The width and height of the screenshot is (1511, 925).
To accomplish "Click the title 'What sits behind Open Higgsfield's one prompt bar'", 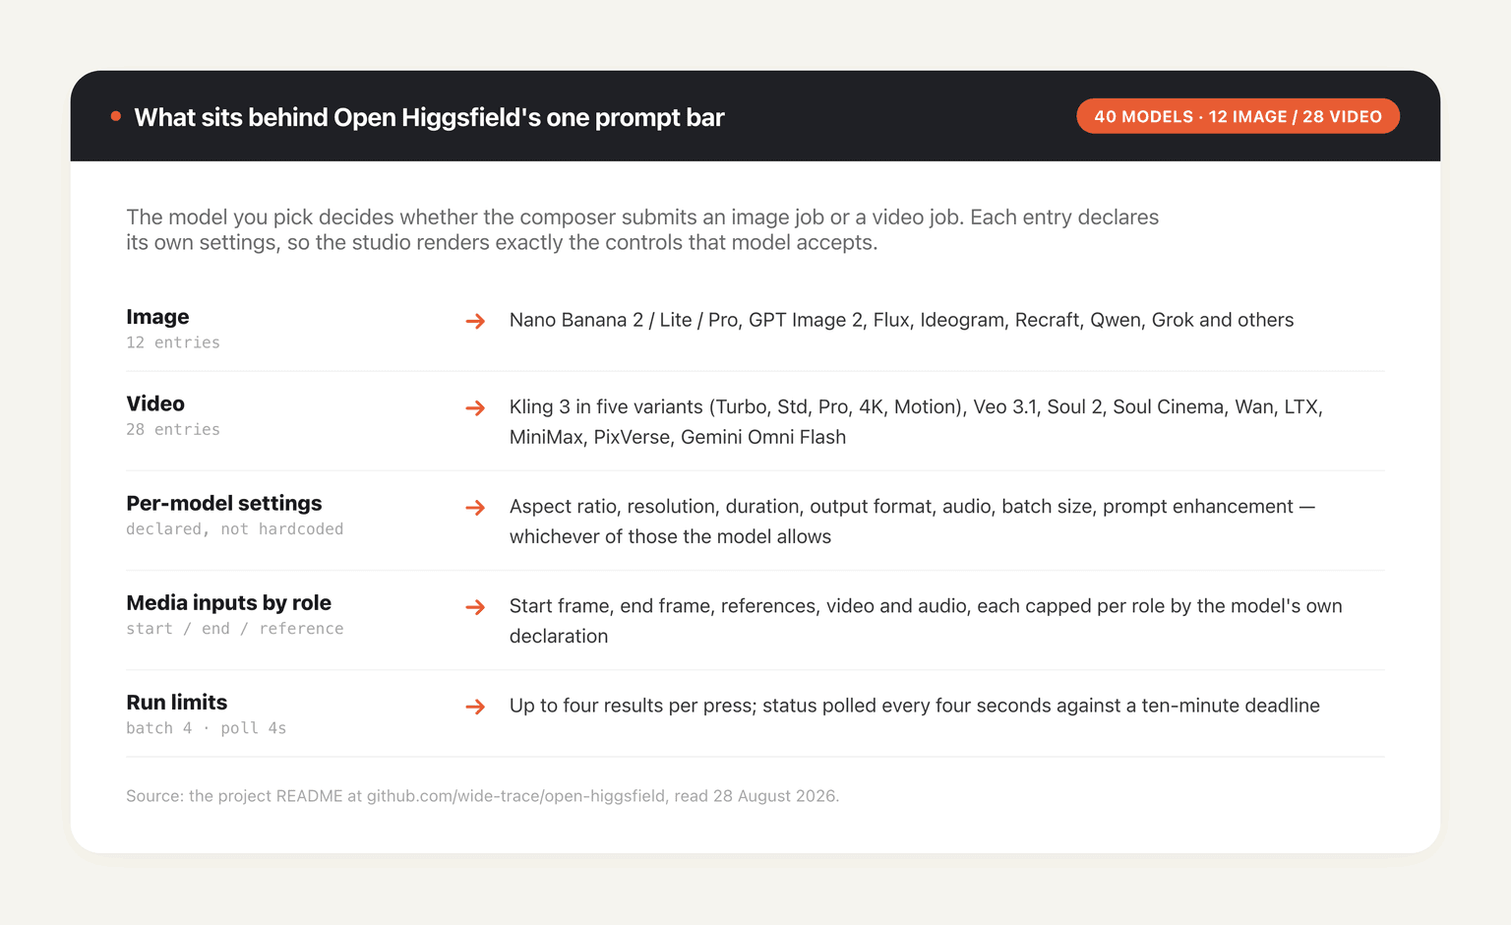I will pos(429,117).
